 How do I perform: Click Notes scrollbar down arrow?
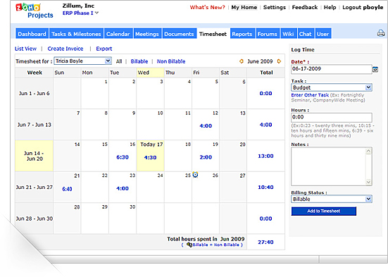tap(368, 182)
